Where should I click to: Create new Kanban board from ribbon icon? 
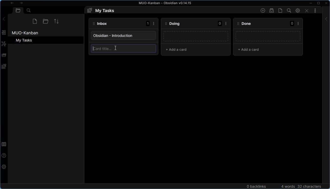4,66
